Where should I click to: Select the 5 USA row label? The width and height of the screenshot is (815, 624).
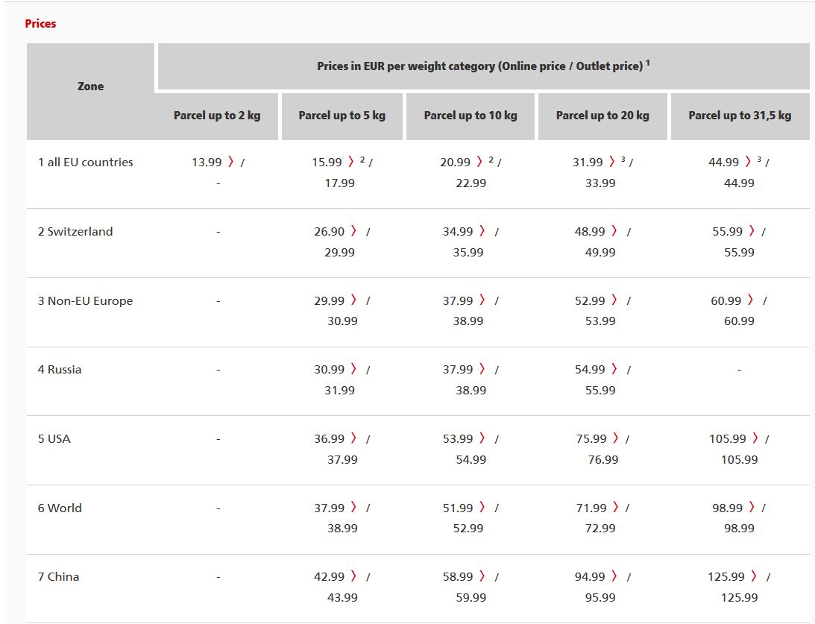54,438
